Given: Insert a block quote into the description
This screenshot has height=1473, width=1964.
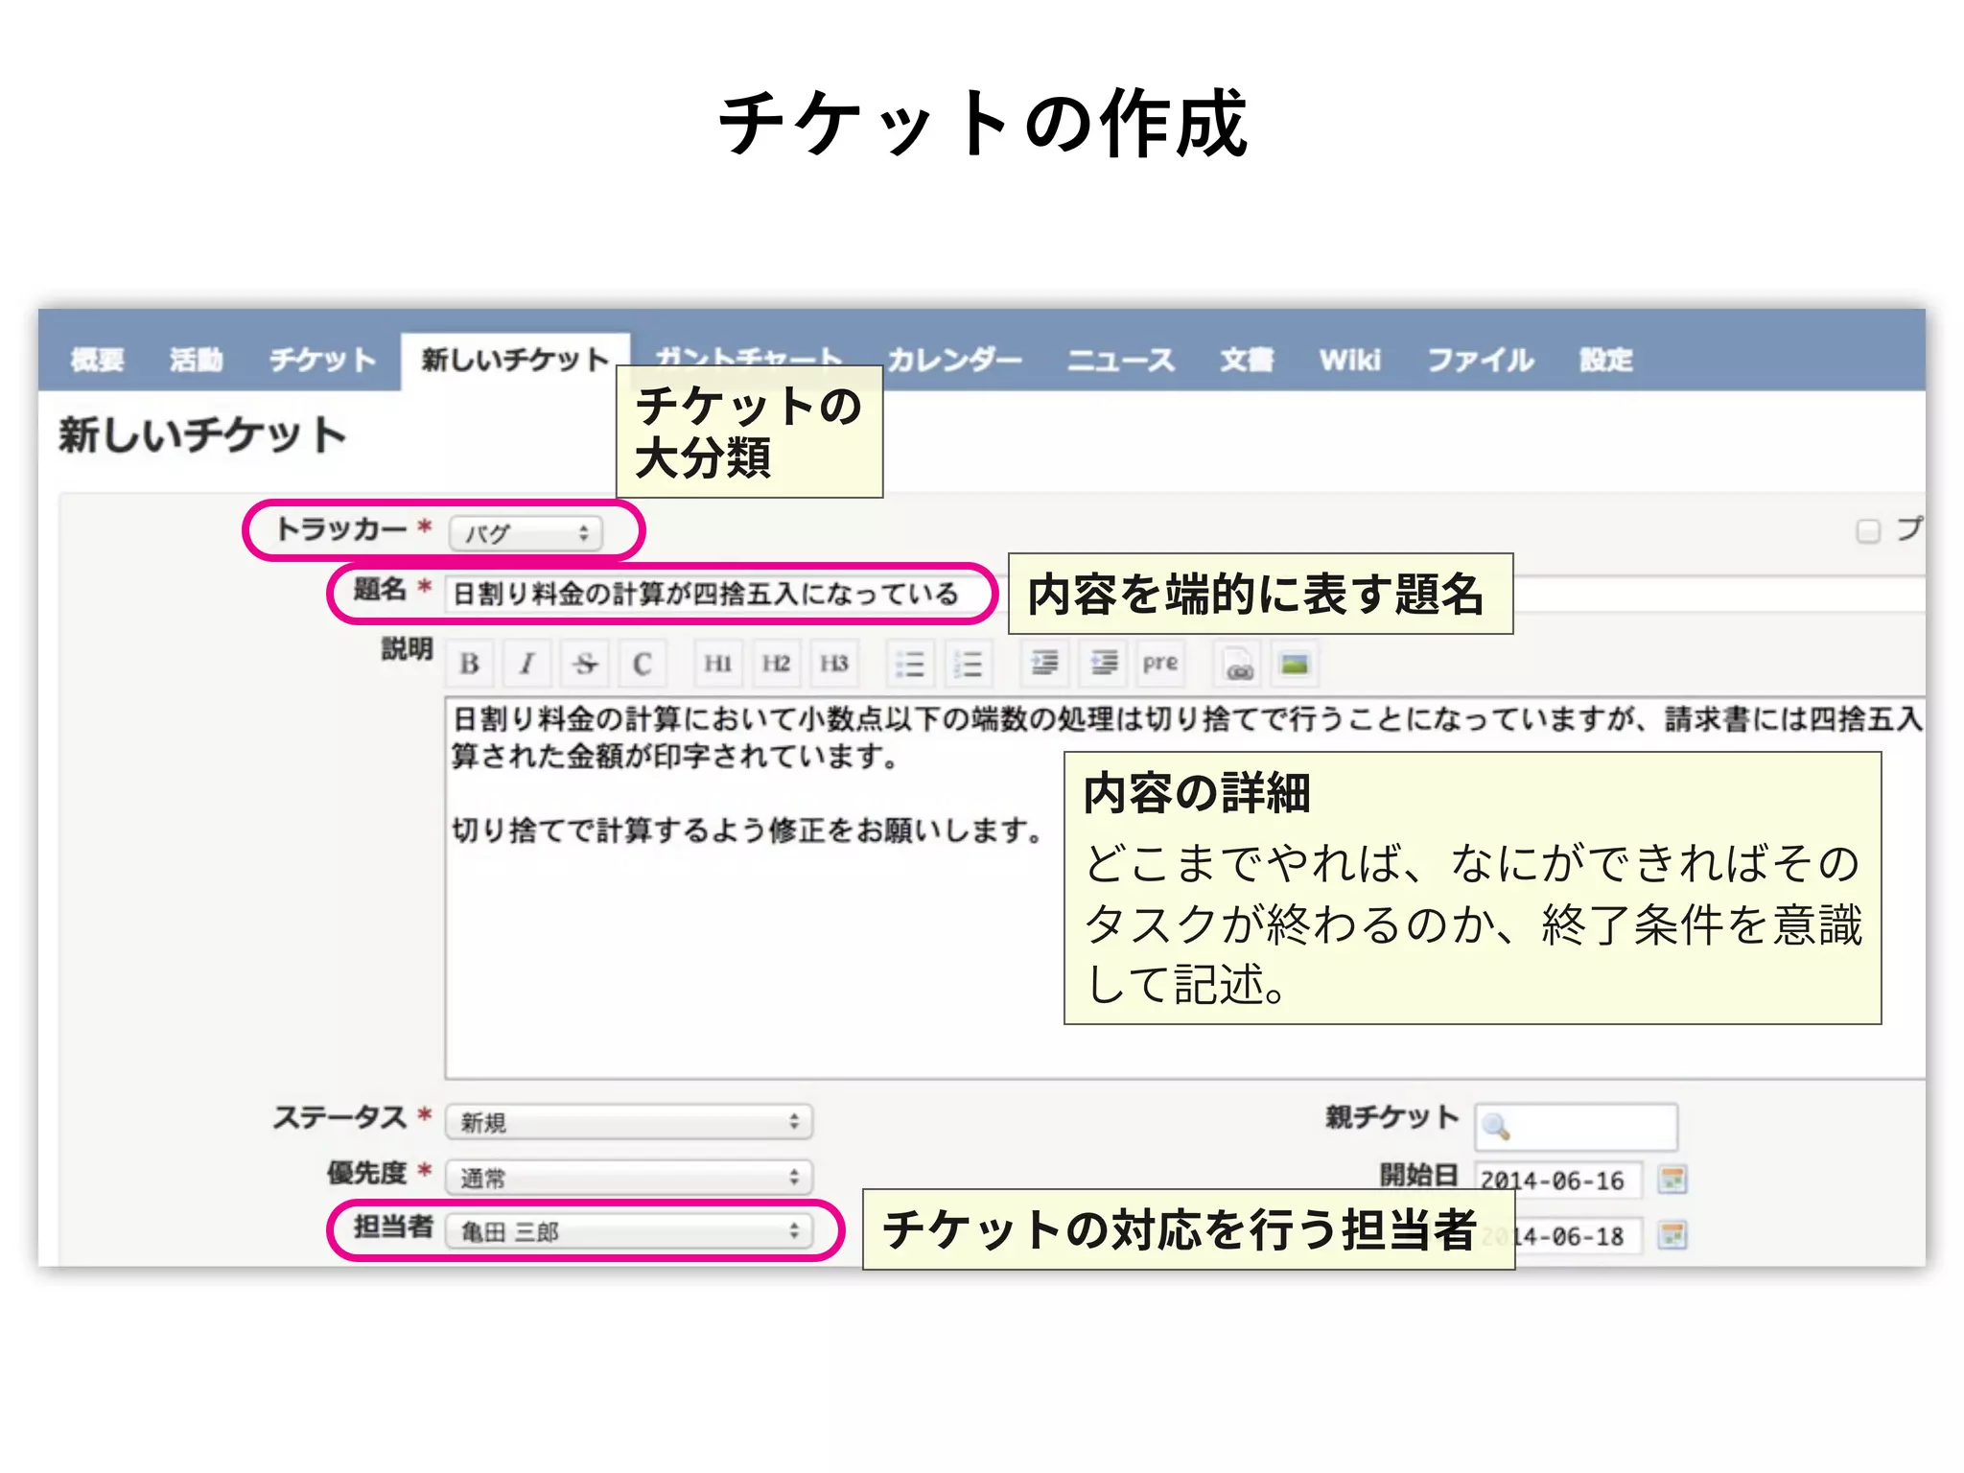Looking at the screenshot, I should point(1045,664).
